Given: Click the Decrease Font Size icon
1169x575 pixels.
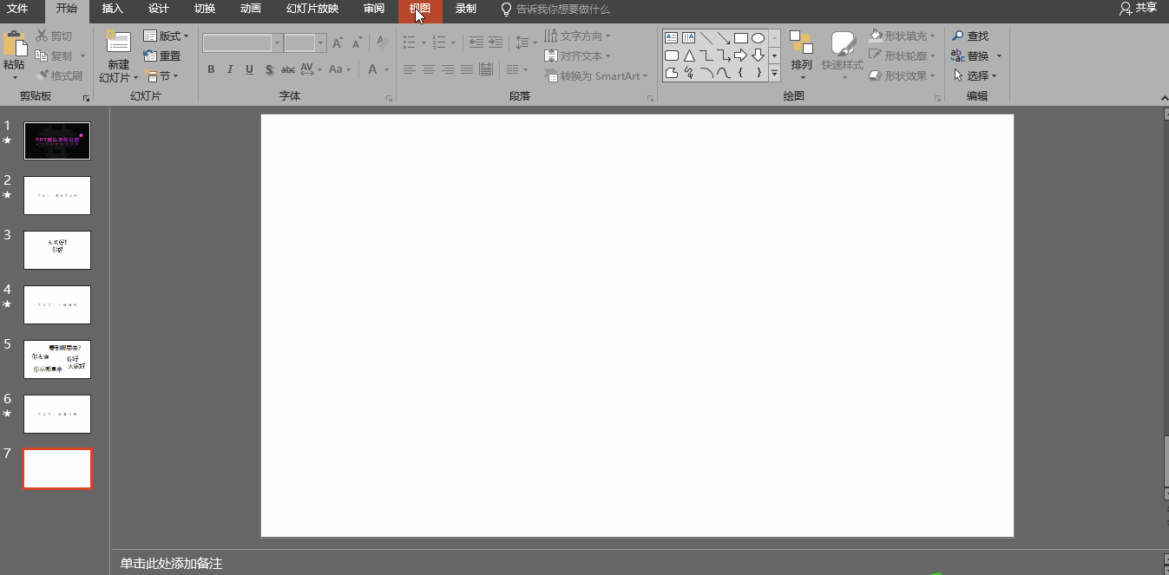Looking at the screenshot, I should 357,42.
